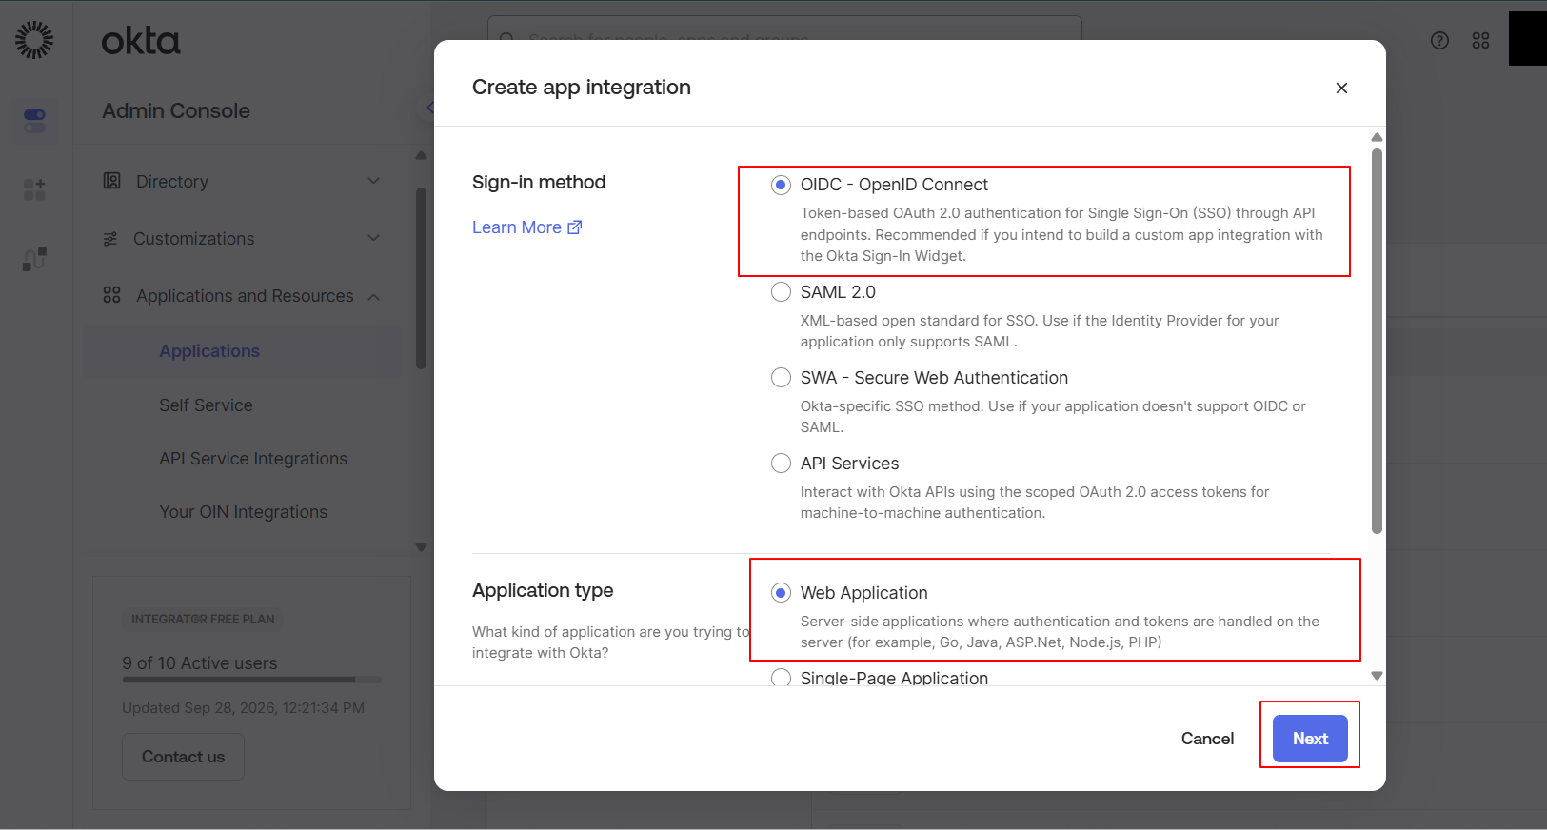The image size is (1547, 830).
Task: Click the Next button
Action: [1310, 739]
